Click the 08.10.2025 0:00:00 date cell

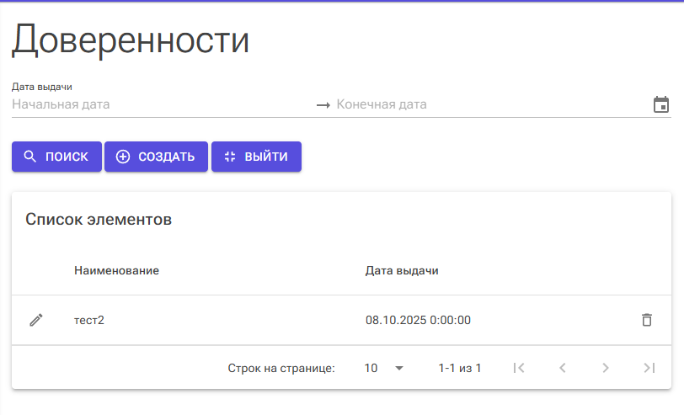(x=418, y=320)
